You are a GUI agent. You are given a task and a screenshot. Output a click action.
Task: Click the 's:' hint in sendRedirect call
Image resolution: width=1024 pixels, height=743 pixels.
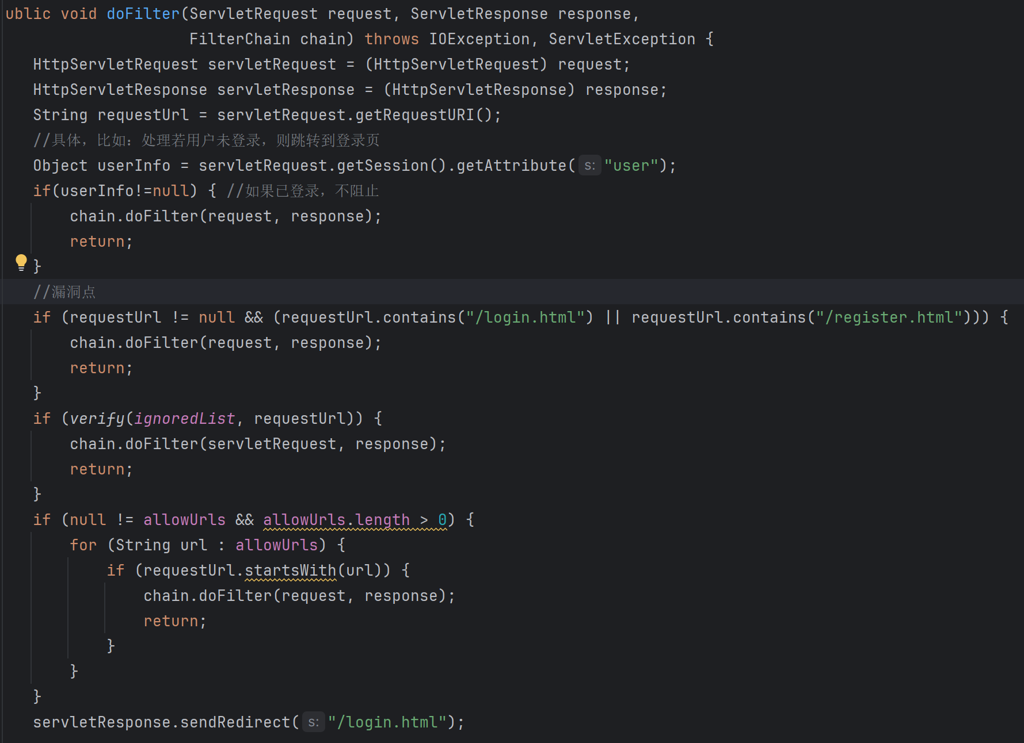pos(313,722)
